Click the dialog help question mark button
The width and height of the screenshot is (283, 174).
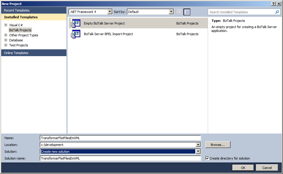click(274, 4)
